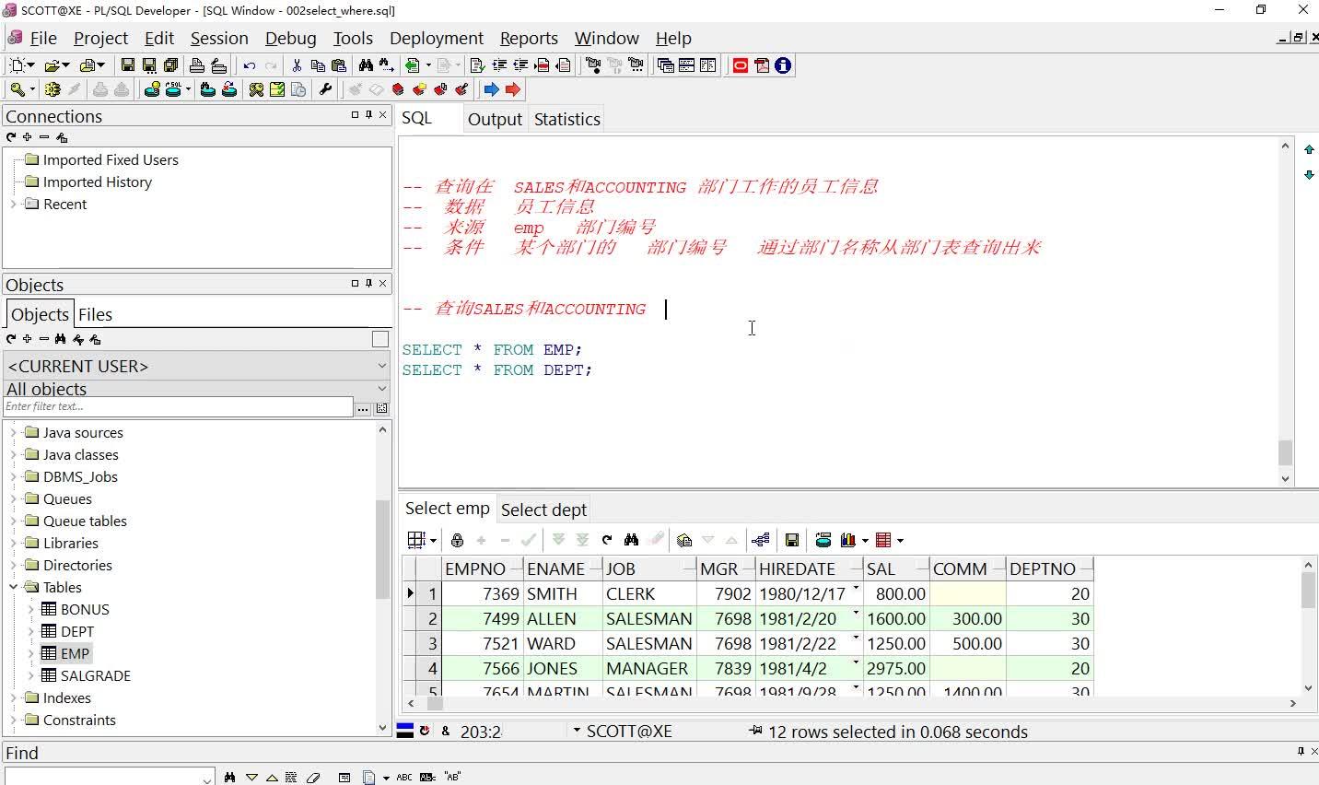Open the Session menu

point(219,38)
